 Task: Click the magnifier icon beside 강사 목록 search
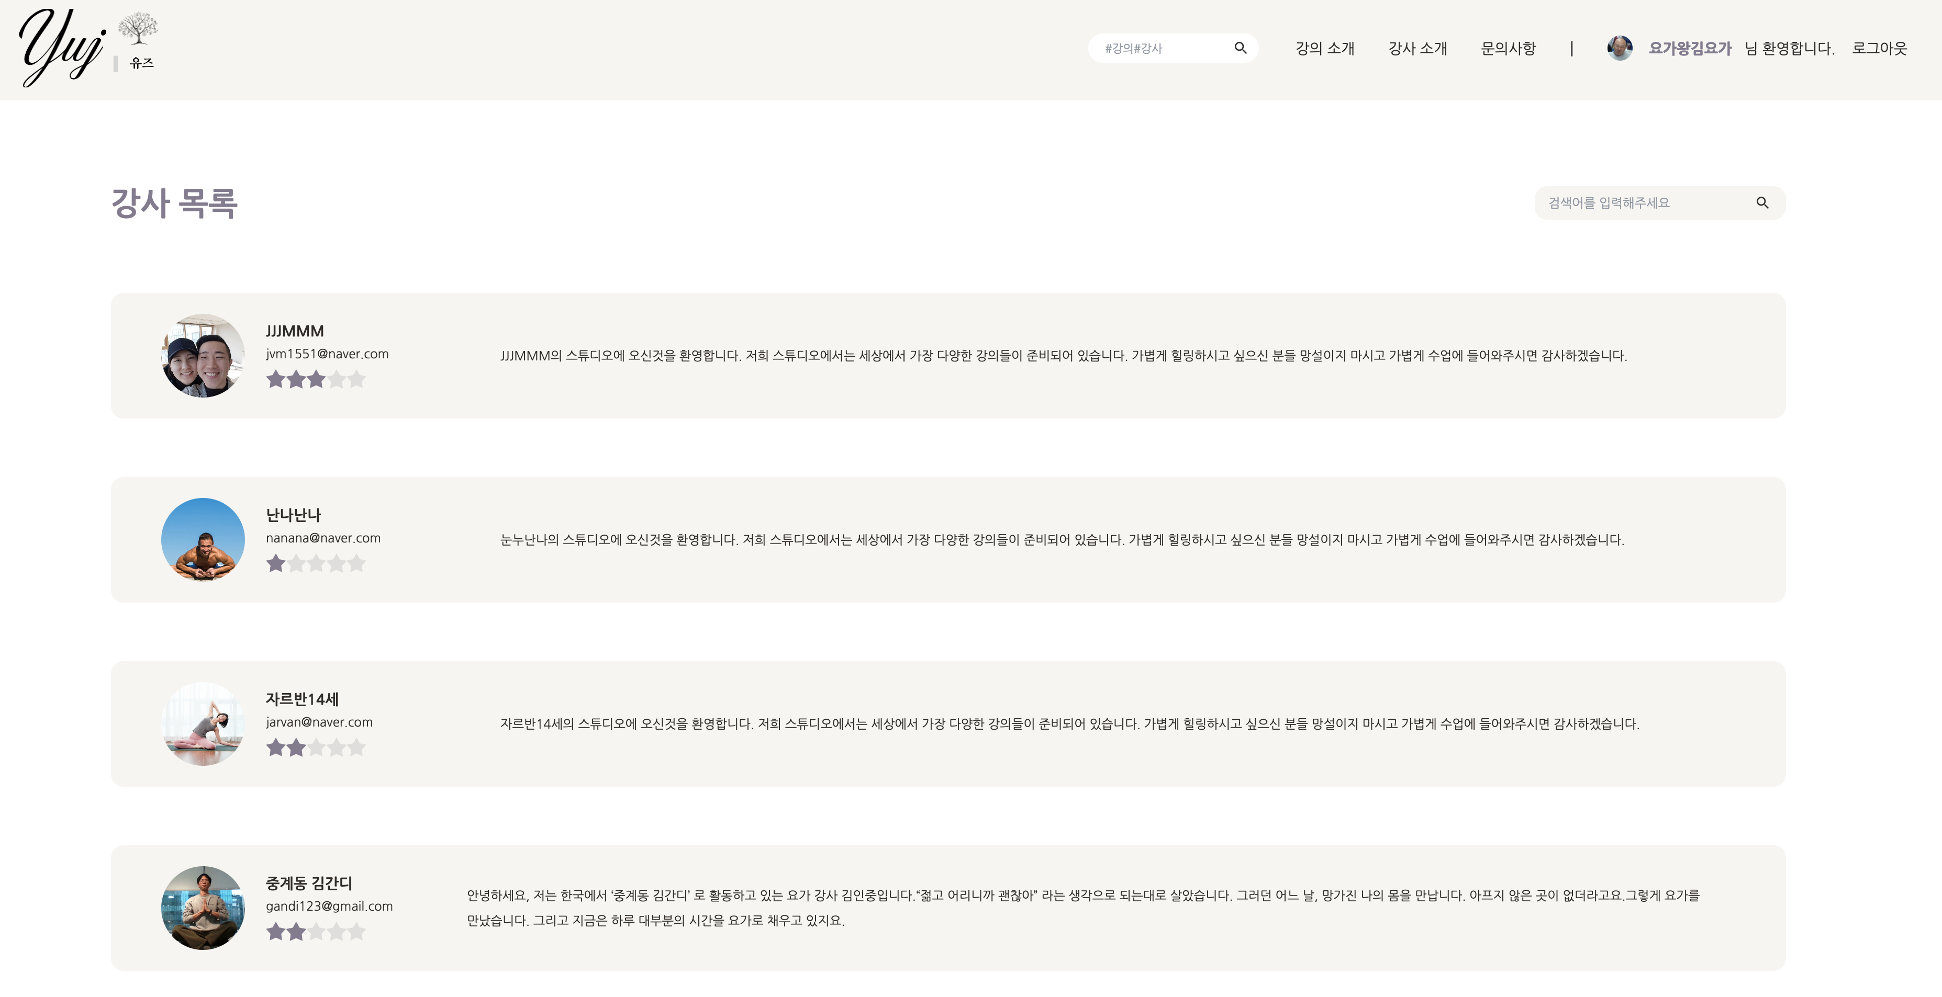click(1762, 202)
